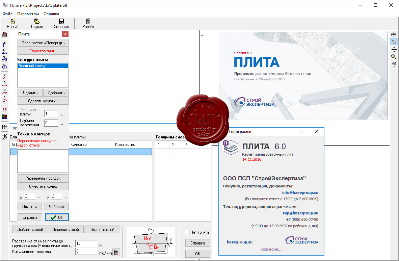
Task: Close the Плита panel with red X
Action: (x=65, y=34)
